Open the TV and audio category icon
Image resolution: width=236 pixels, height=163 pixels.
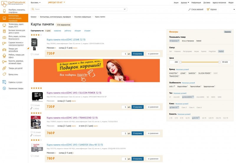(x=4, y=25)
